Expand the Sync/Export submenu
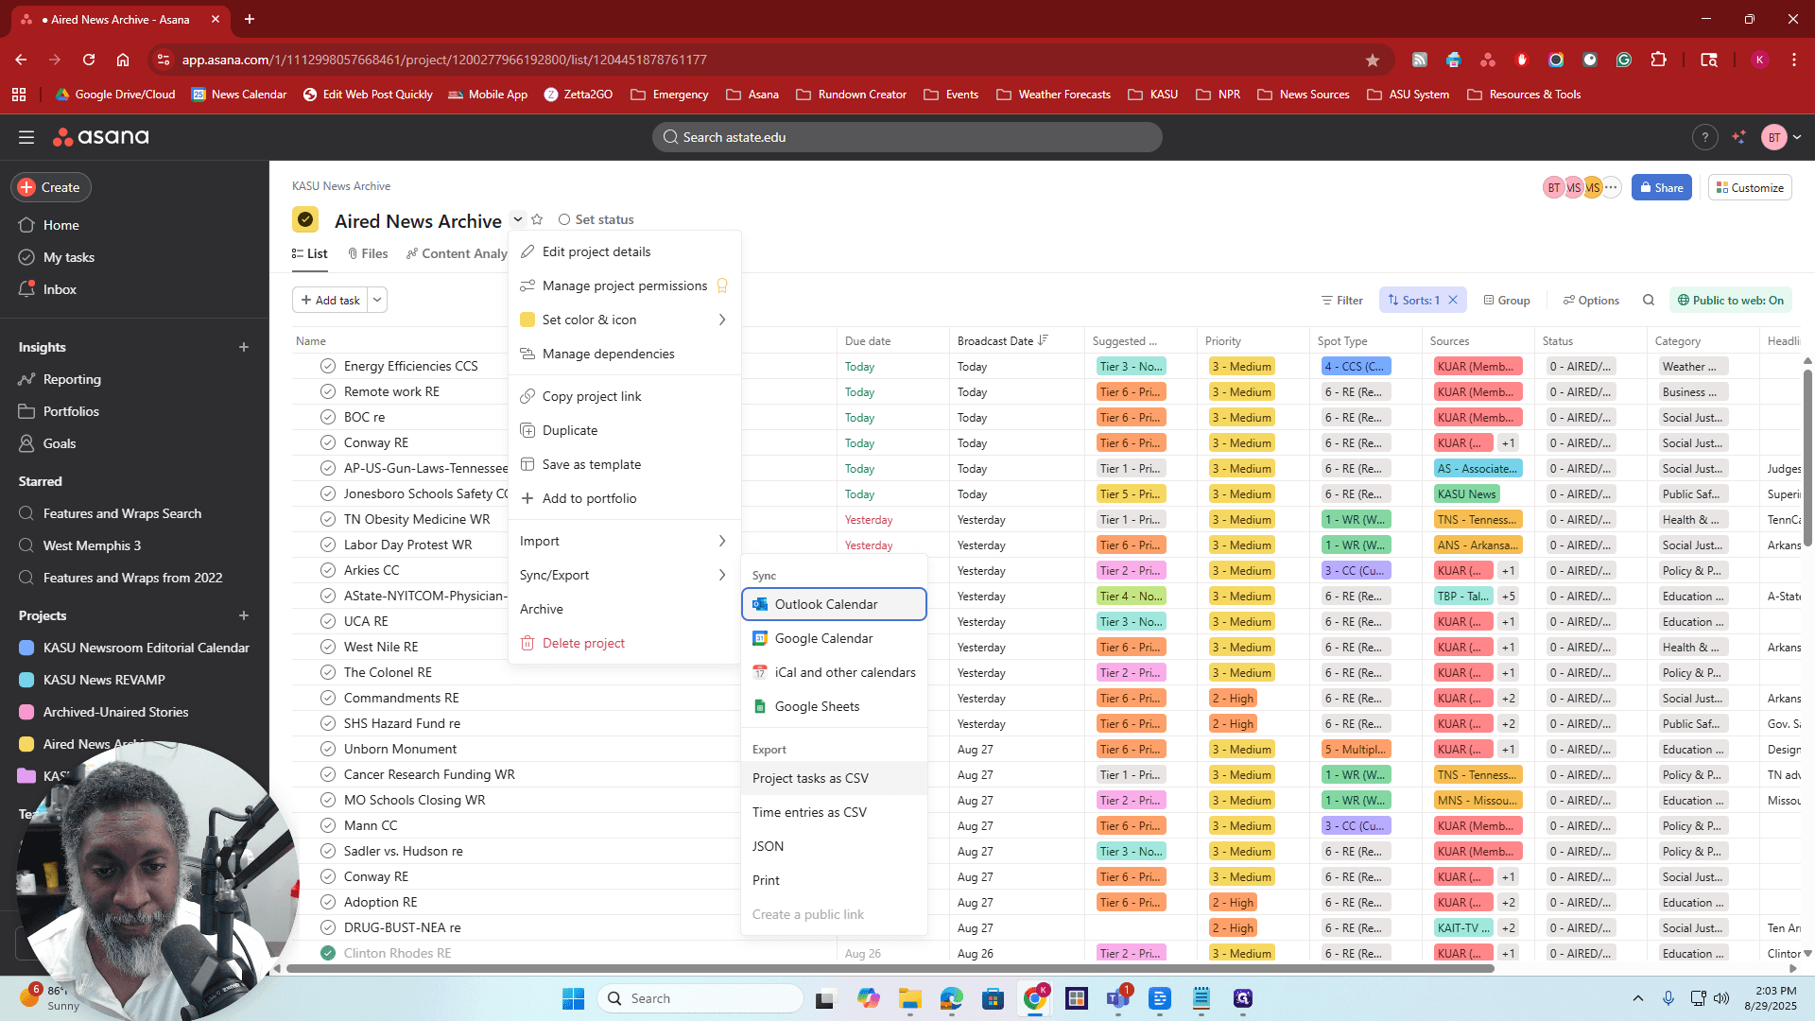This screenshot has width=1815, height=1021. click(x=624, y=575)
